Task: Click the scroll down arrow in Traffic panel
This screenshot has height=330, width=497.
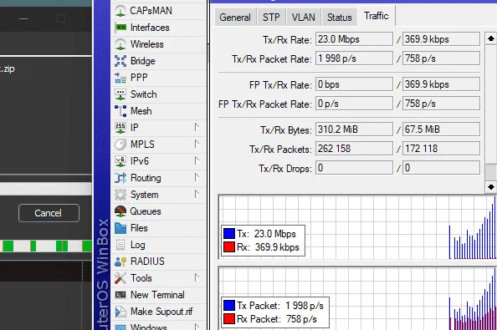Action: (x=491, y=187)
